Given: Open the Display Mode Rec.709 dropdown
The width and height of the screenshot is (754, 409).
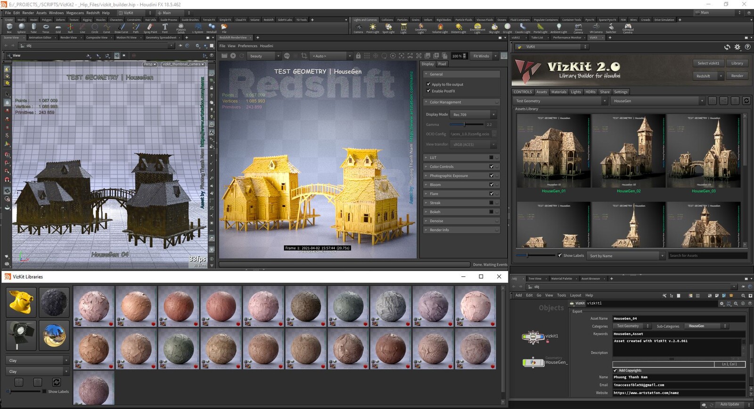Looking at the screenshot, I should coord(474,115).
